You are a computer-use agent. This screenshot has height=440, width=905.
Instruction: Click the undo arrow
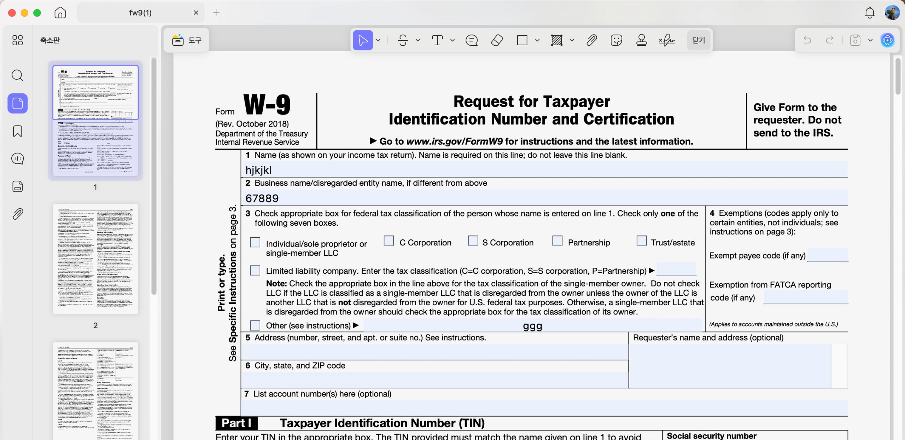(x=807, y=40)
